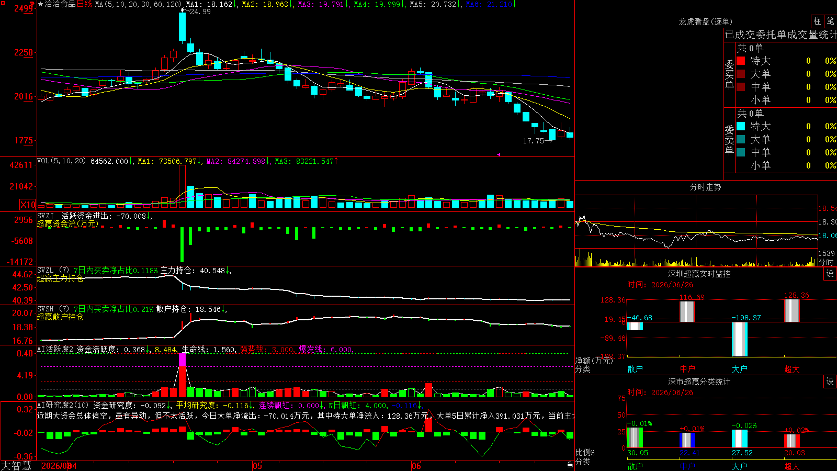837x471 pixels.
Task: Click the cyan 大户 27.52 bar in 深市超赢分类统计
Action: pyautogui.click(x=740, y=439)
